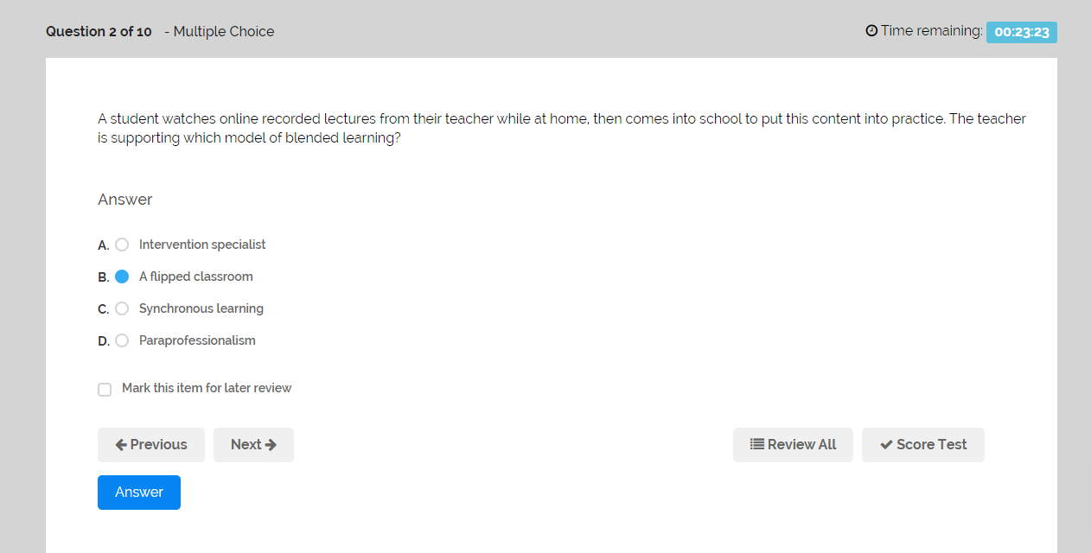Click the Score Test label

coord(932,445)
